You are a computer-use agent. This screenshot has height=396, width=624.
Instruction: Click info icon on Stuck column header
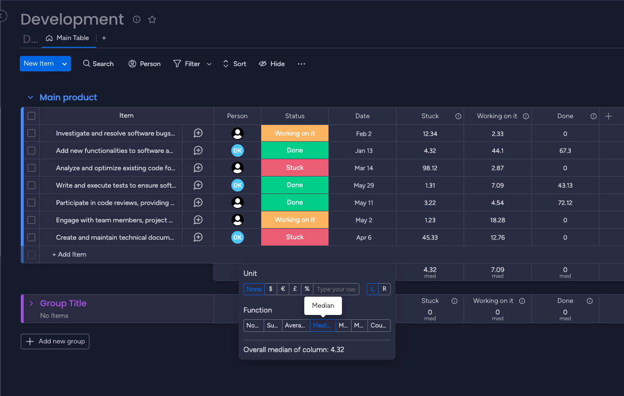[458, 116]
